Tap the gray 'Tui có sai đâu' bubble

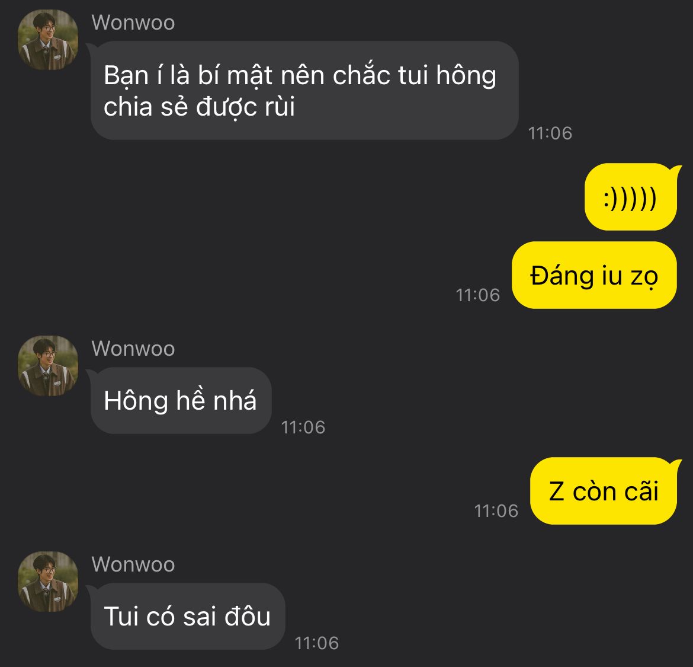pyautogui.click(x=188, y=616)
